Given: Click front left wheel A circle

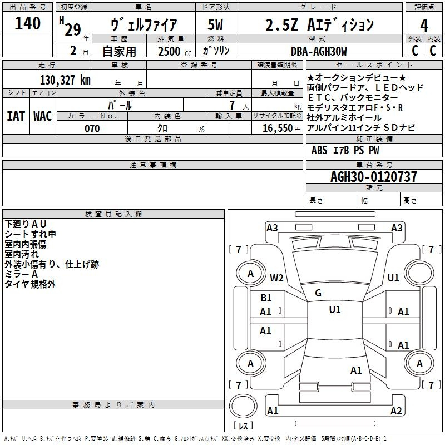Looking at the screenshot, I should (250, 274).
